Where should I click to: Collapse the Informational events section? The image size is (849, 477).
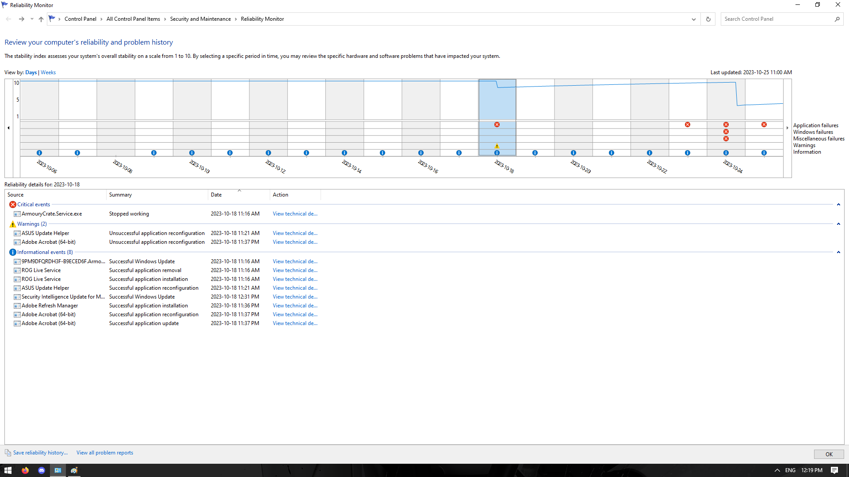(x=838, y=252)
